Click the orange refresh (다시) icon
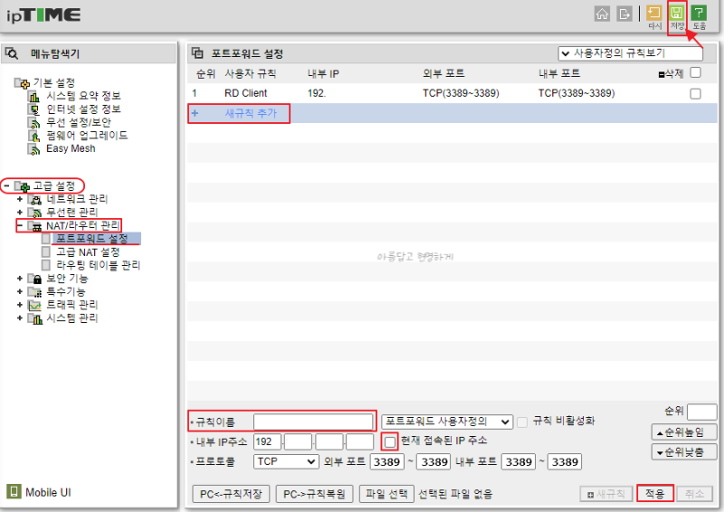Image resolution: width=724 pixels, height=512 pixels. [x=653, y=13]
